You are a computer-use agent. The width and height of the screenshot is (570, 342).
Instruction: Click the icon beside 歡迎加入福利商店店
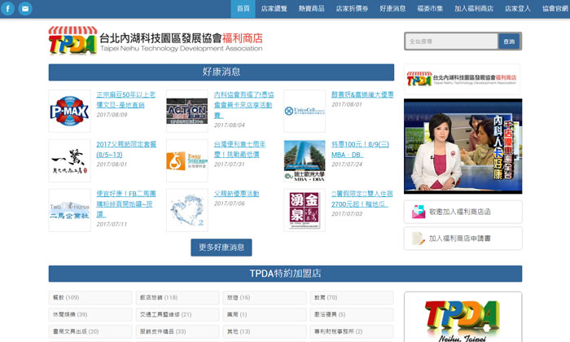(418, 212)
